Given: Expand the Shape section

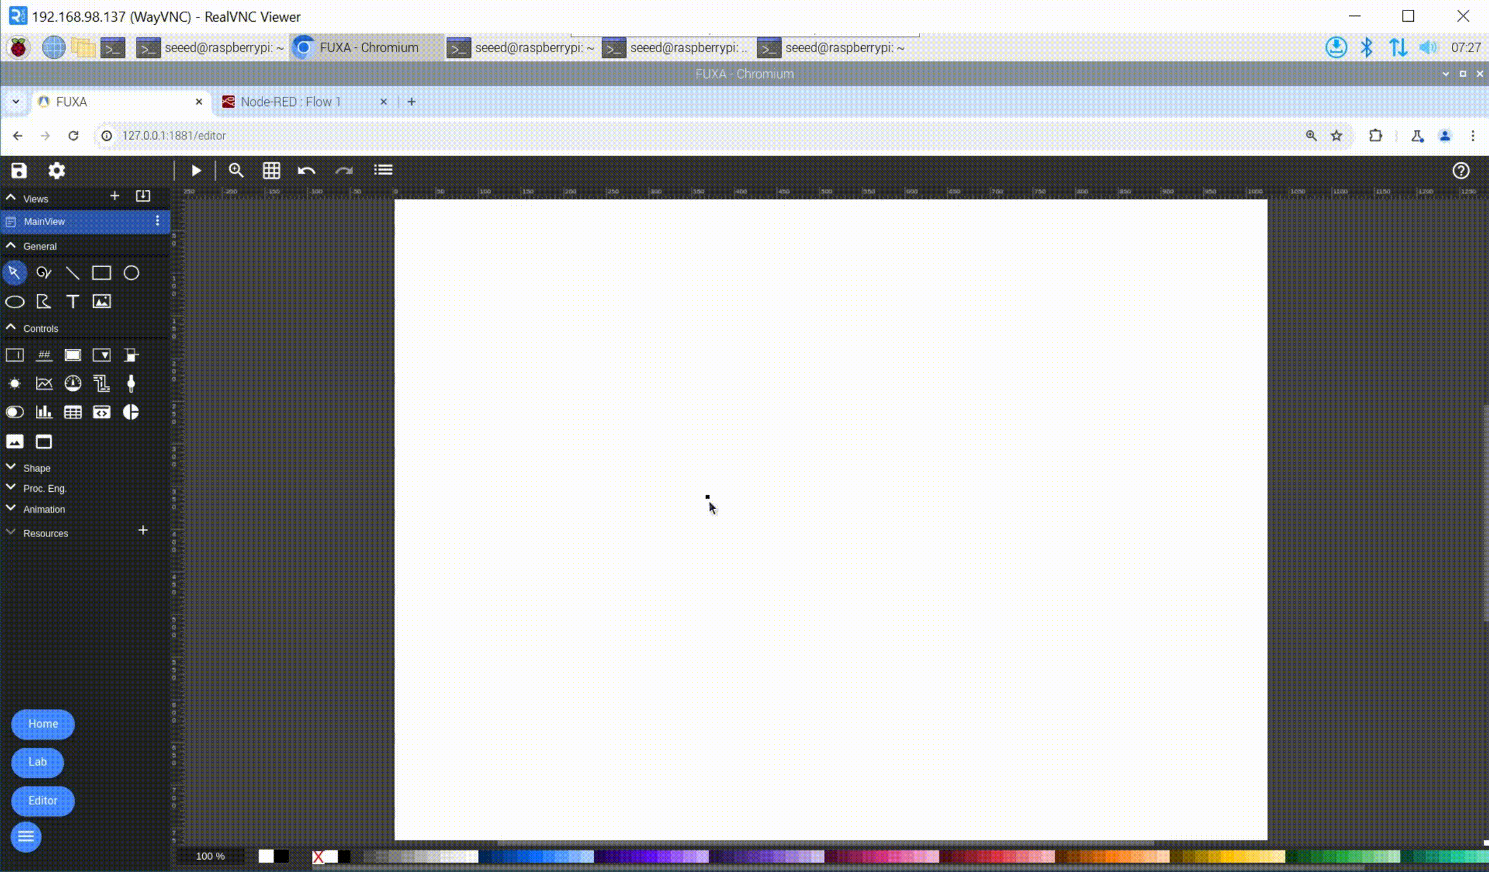Looking at the screenshot, I should (x=36, y=468).
